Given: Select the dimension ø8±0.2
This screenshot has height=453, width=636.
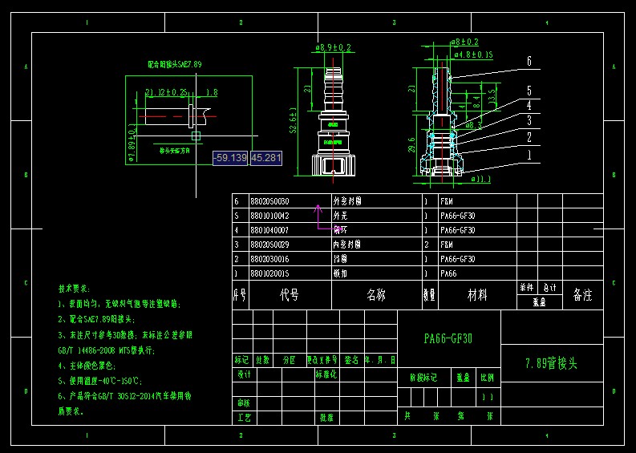Looking at the screenshot, I should pyautogui.click(x=465, y=42).
